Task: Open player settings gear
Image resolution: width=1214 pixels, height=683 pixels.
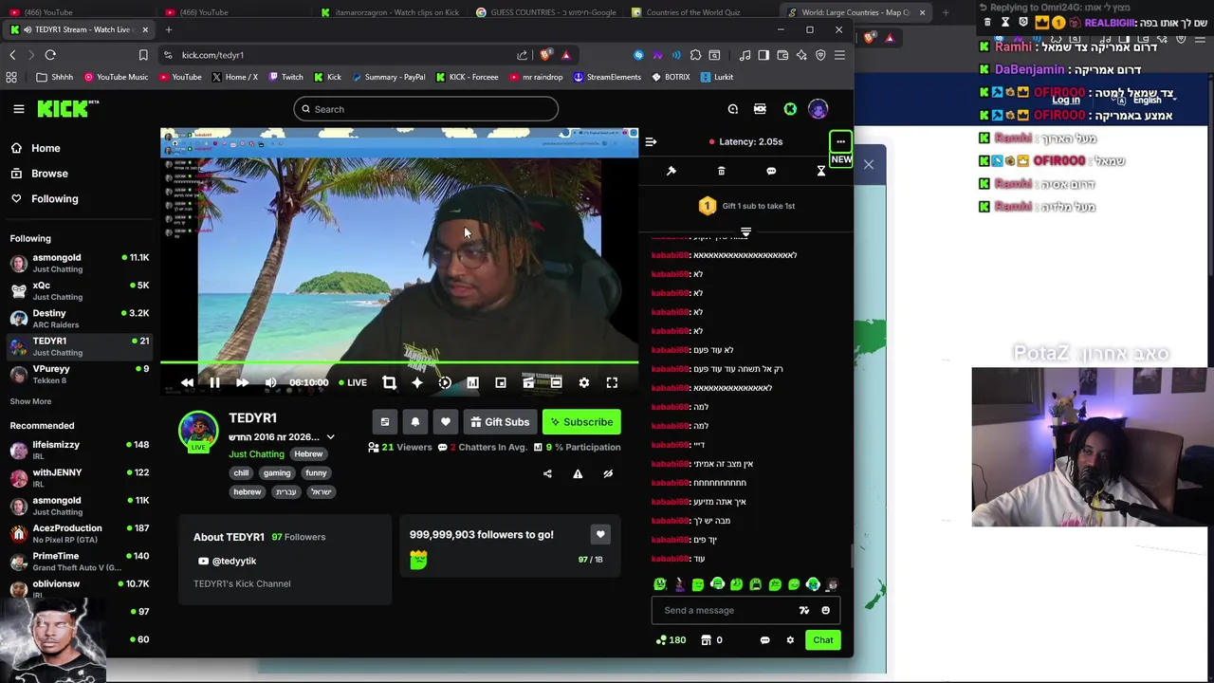Action: (x=584, y=382)
